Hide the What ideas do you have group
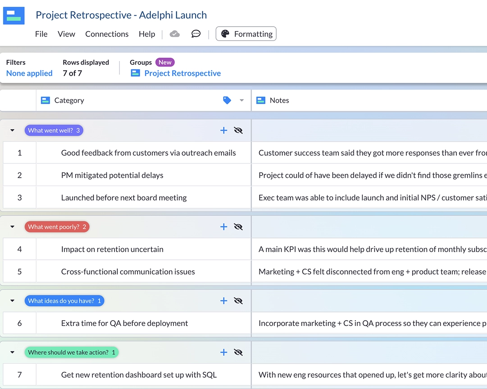The image size is (487, 389). point(238,301)
